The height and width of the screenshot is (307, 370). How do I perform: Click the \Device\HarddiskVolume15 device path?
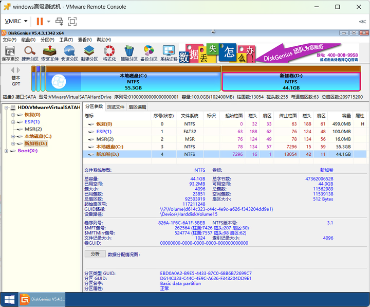point(189,214)
